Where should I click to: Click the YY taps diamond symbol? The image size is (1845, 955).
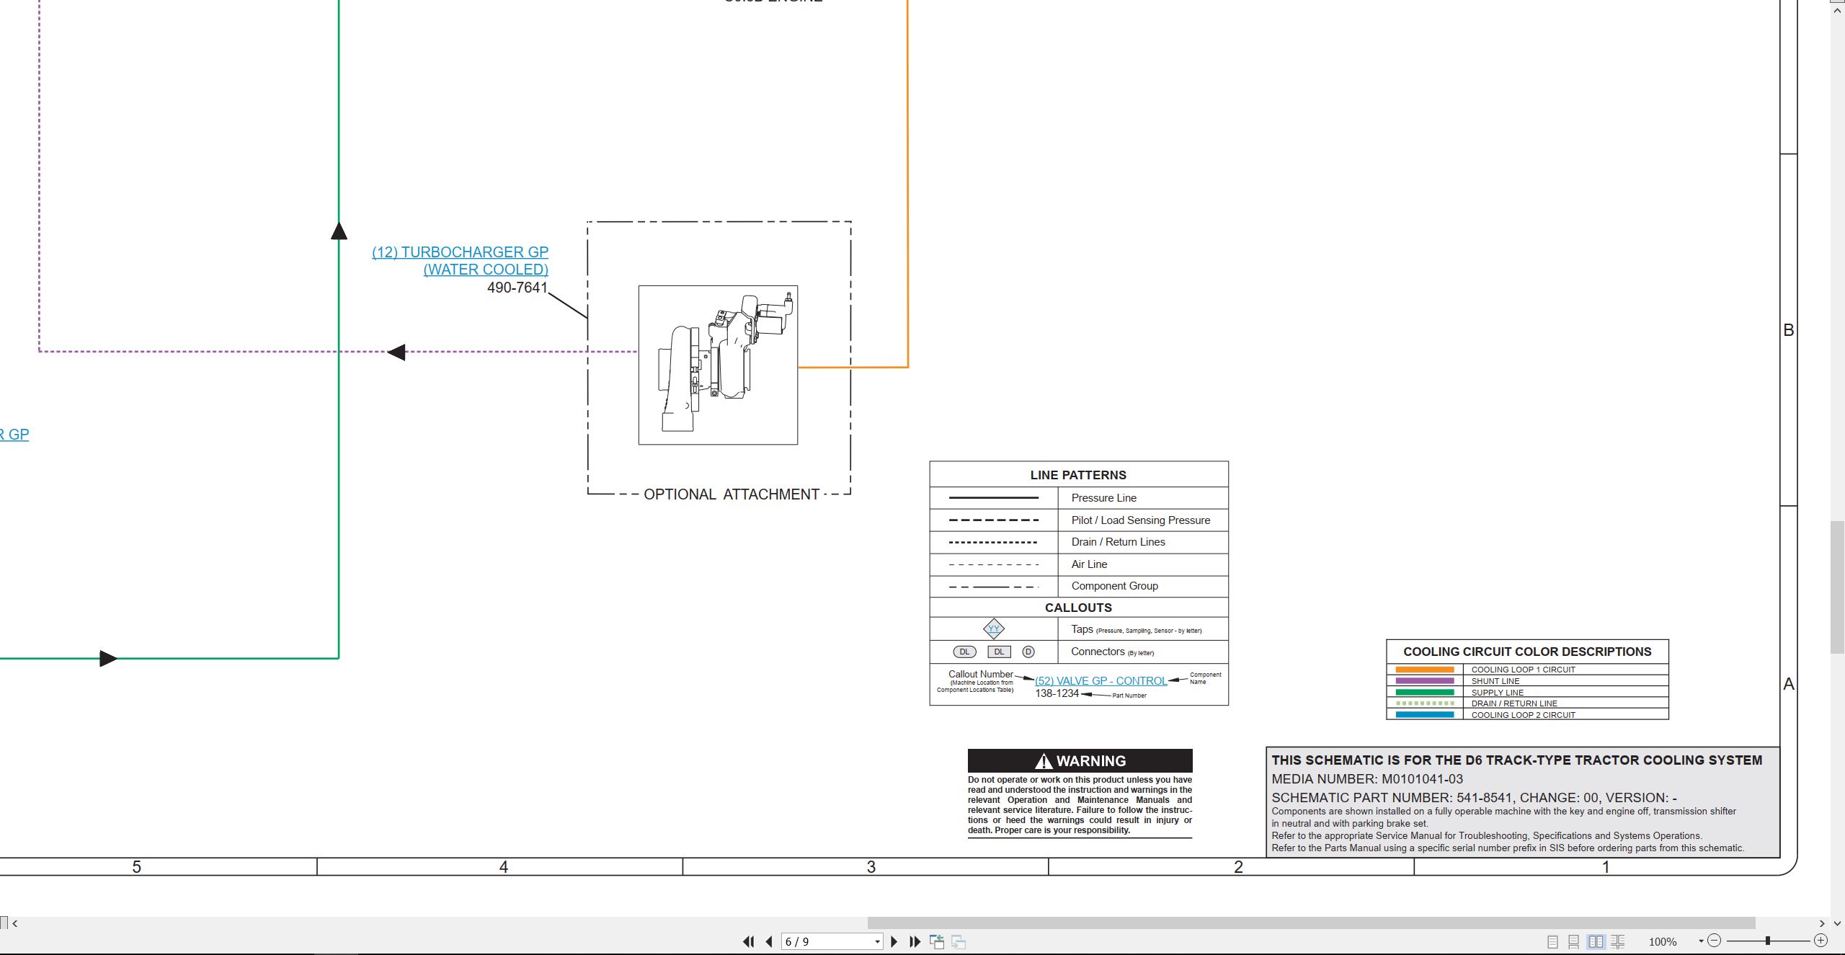click(x=994, y=628)
